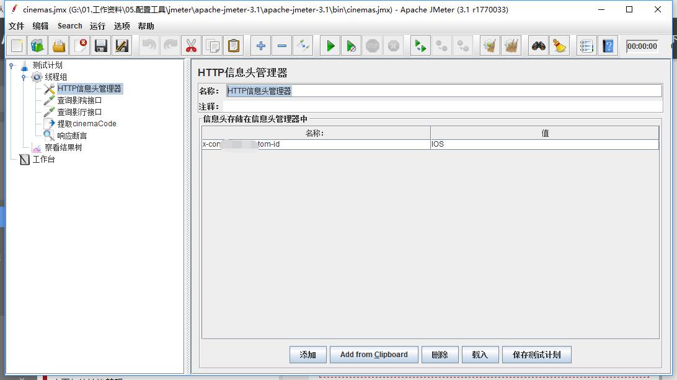The height and width of the screenshot is (380, 677).
Task: Click the Undo arrow icon
Action: [149, 46]
